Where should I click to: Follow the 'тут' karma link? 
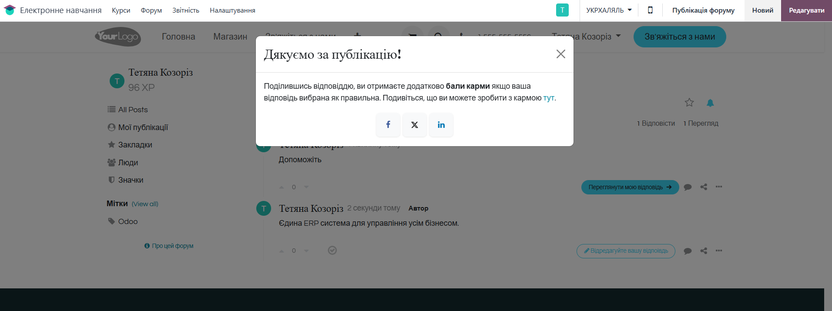pyautogui.click(x=548, y=98)
